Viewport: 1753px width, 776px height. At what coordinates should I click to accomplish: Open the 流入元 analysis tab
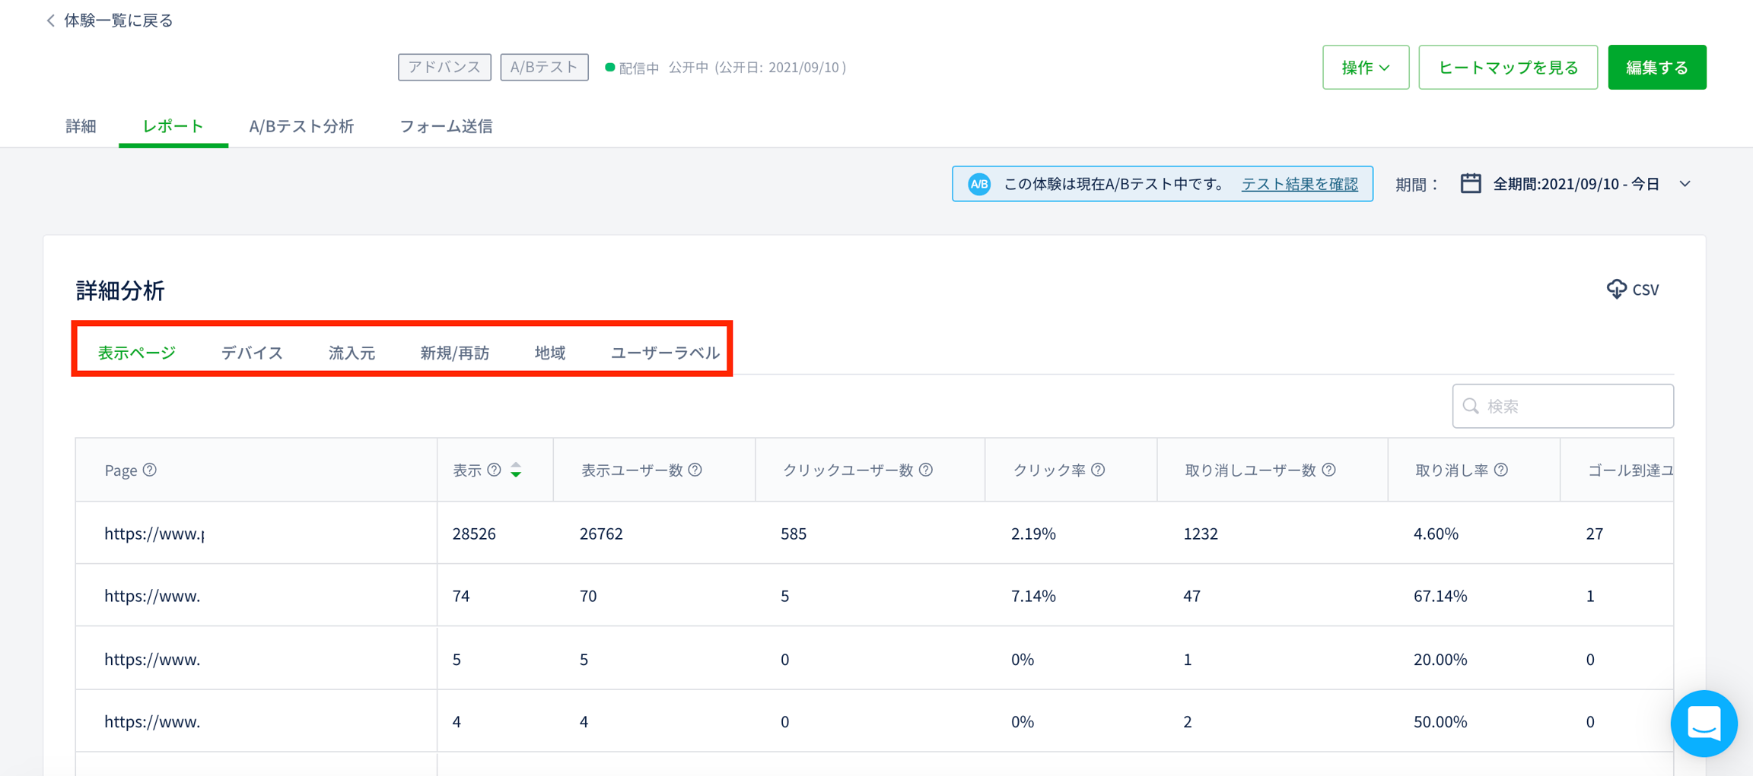[x=352, y=353]
